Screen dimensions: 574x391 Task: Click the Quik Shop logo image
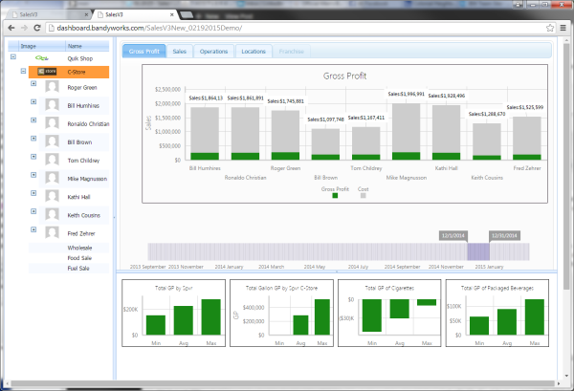click(42, 58)
